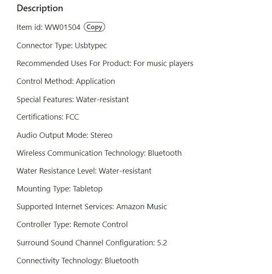
Task: Click the Copy button beside item id
Action: [x=94, y=27]
